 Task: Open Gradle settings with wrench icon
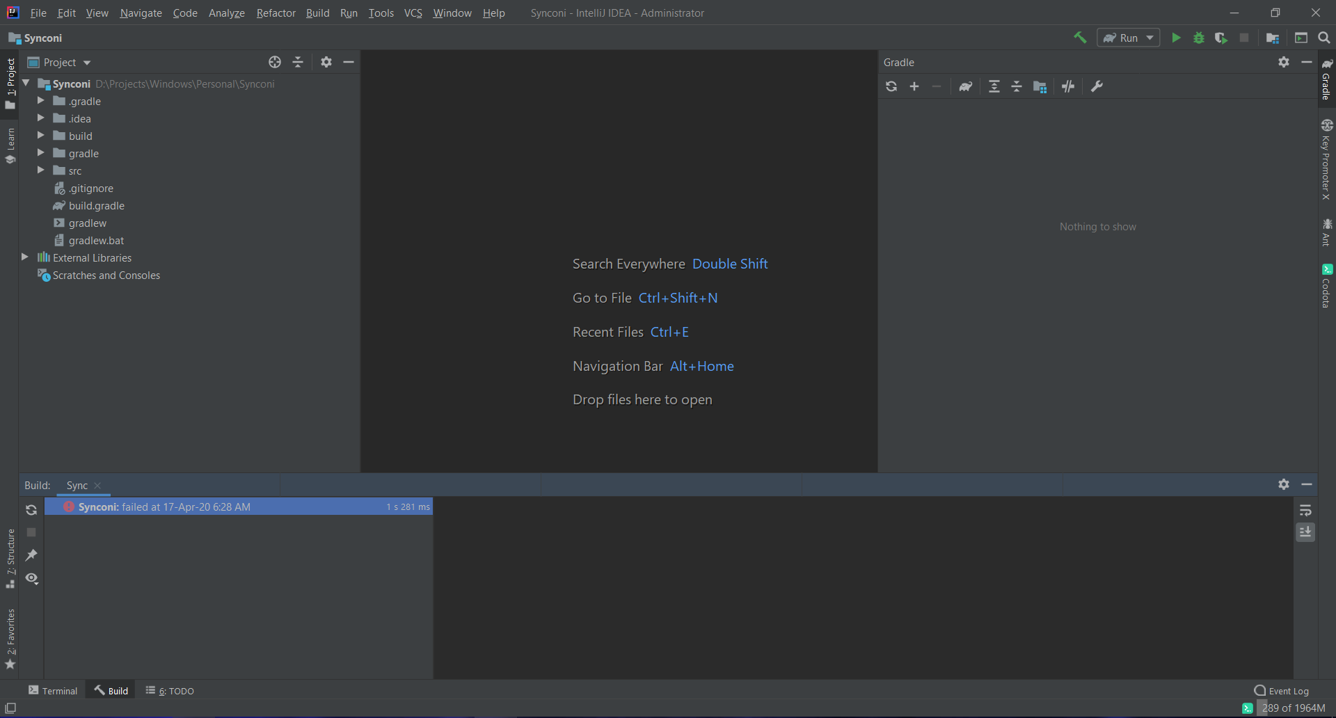(x=1097, y=86)
